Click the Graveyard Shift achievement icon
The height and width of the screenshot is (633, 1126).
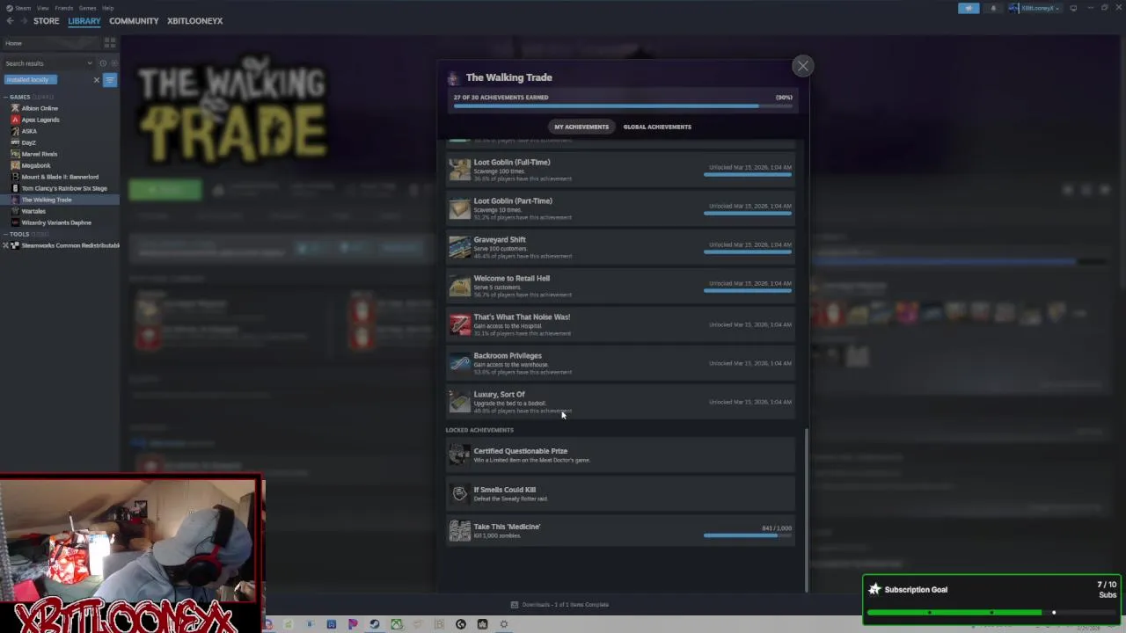tap(459, 246)
